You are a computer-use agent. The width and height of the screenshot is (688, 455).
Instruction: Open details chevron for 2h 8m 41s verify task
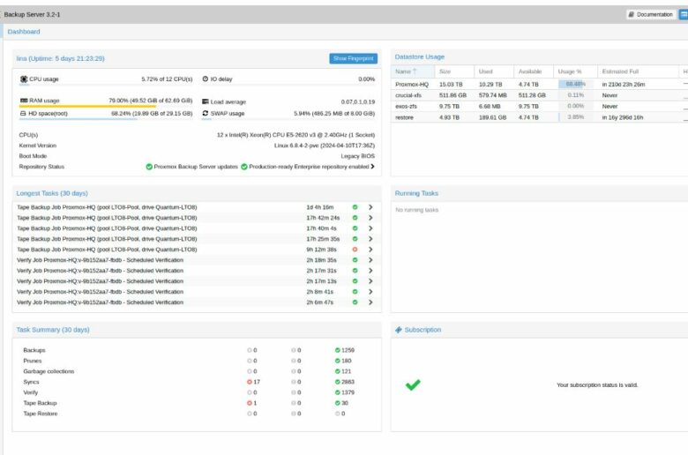click(x=370, y=292)
